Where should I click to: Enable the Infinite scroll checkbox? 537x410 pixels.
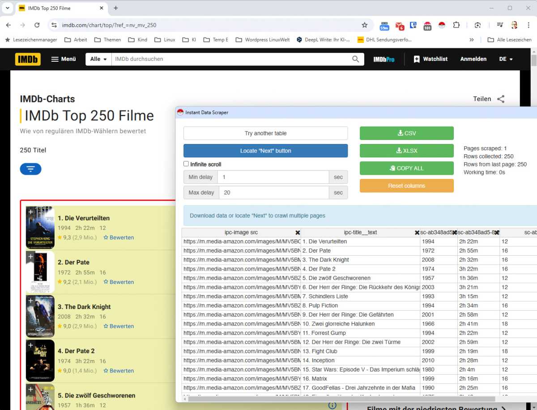click(186, 164)
